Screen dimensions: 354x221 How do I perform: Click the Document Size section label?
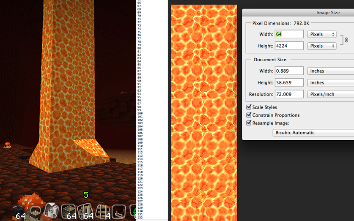(270, 60)
